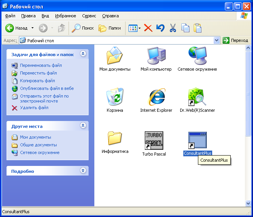This screenshot has height=217, width=253.
Task: Click the red X icon beside Удалить файл
Action: point(15,108)
